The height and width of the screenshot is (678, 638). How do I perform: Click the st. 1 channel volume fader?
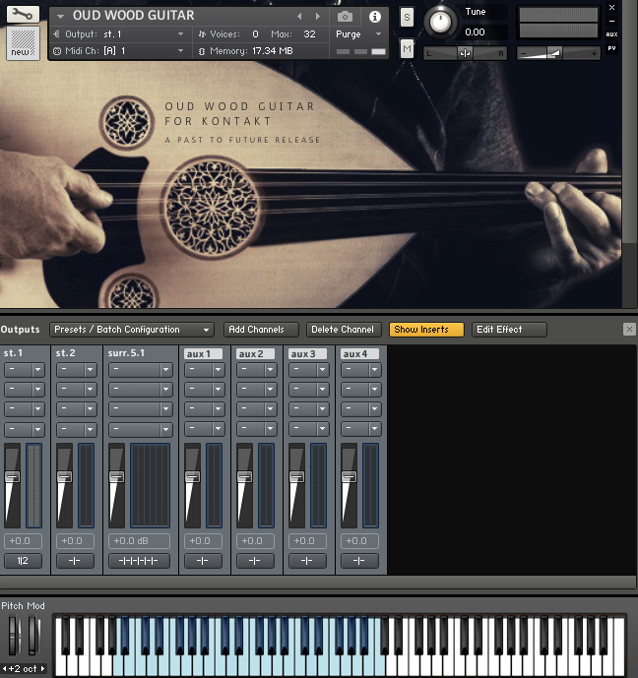[x=12, y=477]
